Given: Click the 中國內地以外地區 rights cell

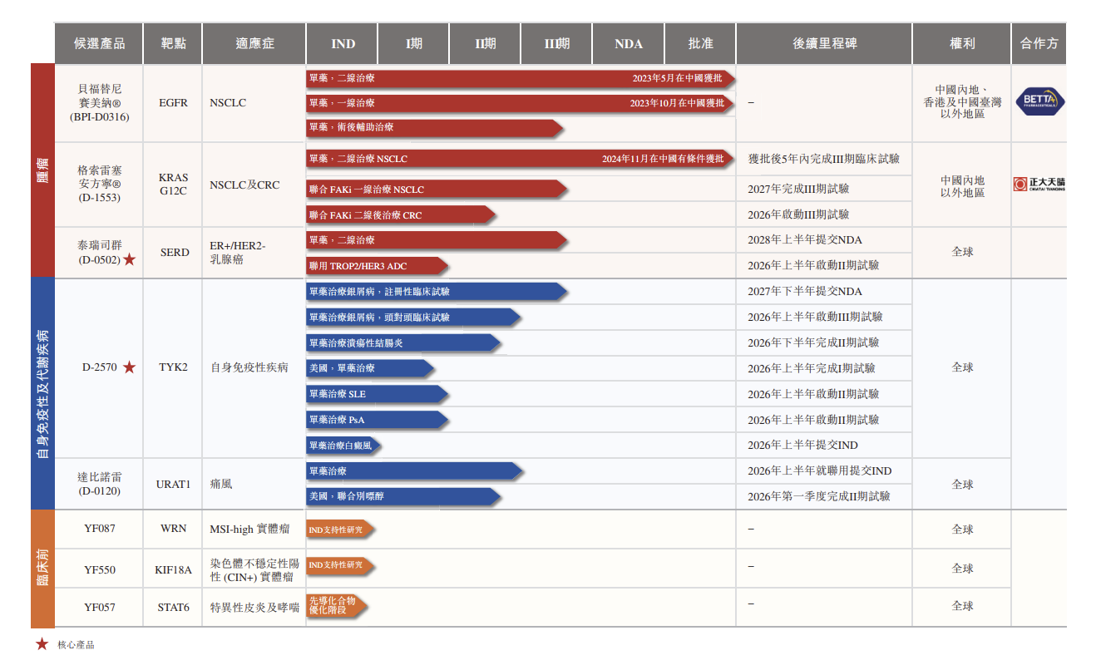Looking at the screenshot, I should pos(962,186).
